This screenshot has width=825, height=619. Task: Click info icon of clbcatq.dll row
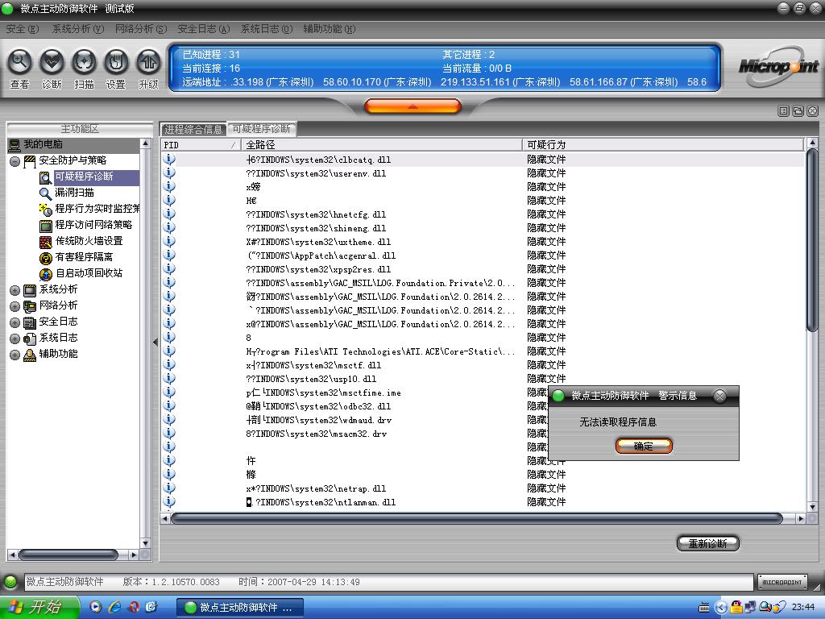pyautogui.click(x=169, y=159)
